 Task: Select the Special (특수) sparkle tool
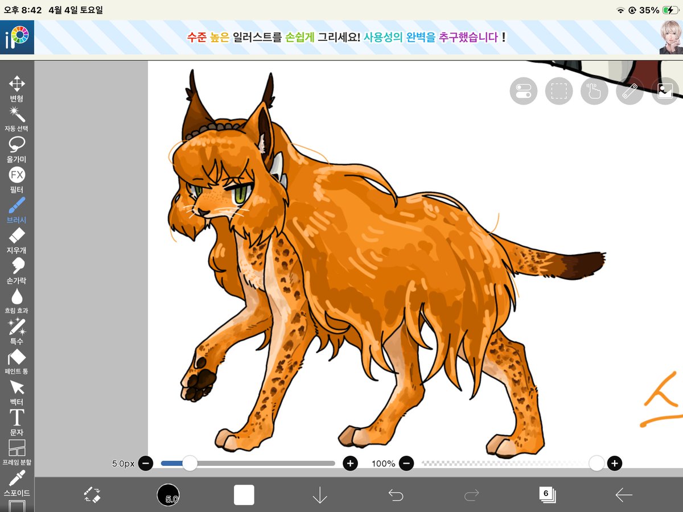[17, 331]
